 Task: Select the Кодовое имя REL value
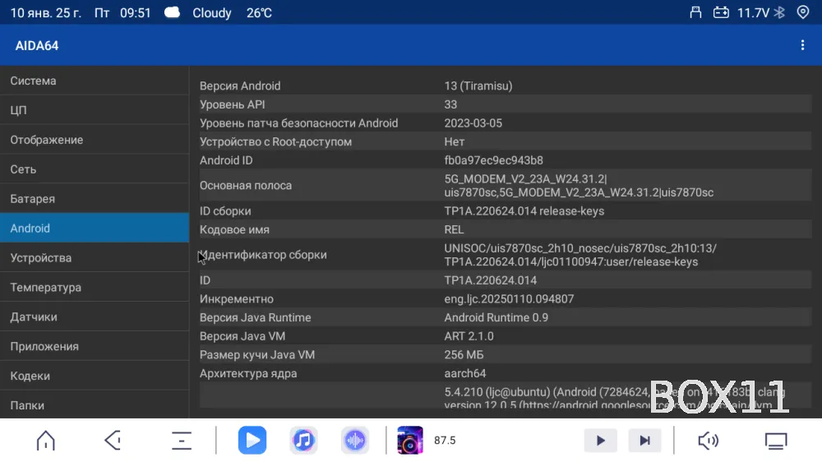point(454,229)
